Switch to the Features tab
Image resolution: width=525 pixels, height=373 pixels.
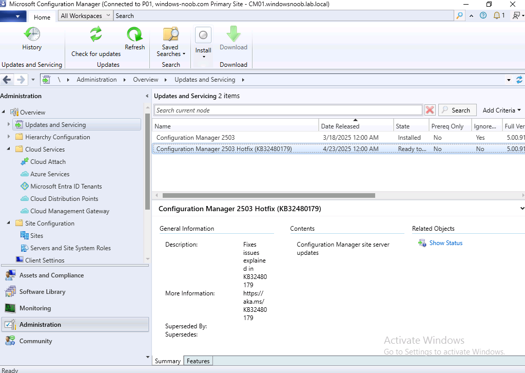coord(198,361)
